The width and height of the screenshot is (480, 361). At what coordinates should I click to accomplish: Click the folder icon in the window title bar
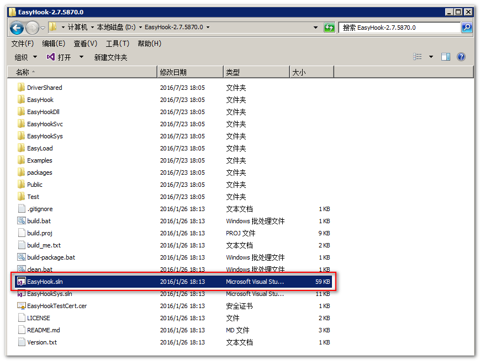(12, 12)
